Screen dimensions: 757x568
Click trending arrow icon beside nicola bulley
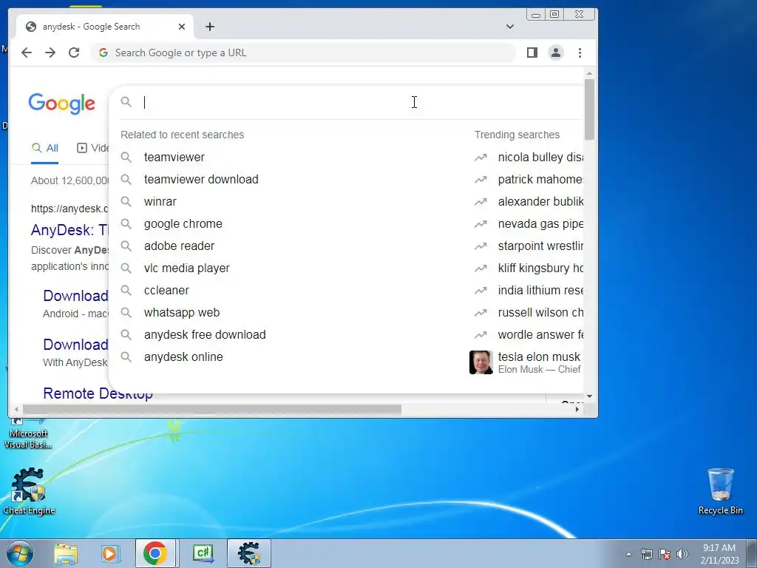(x=481, y=157)
